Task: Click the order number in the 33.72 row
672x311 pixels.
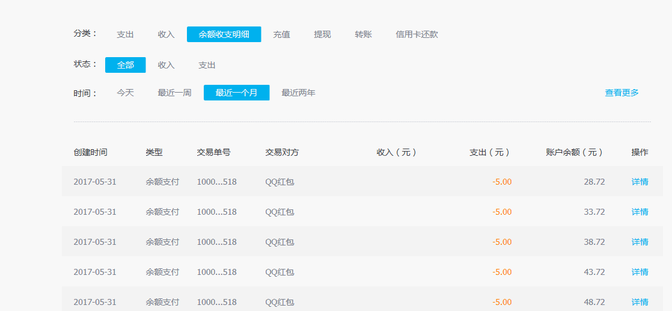Action: point(217,212)
